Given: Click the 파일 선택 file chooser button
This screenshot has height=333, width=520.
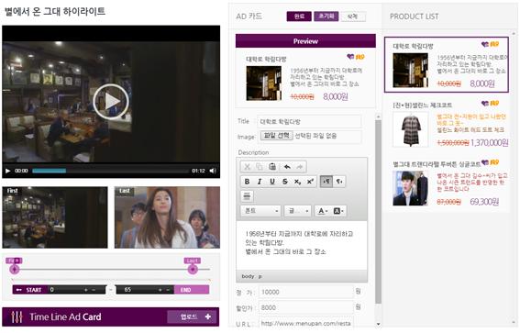Looking at the screenshot, I should (x=277, y=136).
